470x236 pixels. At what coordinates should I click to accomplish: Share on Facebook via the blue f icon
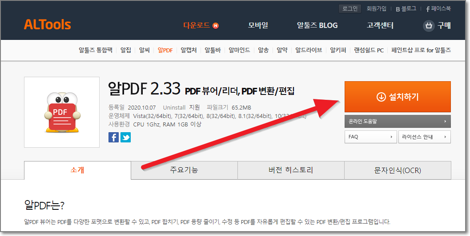coord(113,137)
